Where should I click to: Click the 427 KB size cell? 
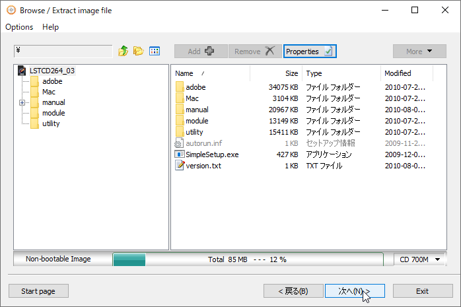pyautogui.click(x=287, y=154)
